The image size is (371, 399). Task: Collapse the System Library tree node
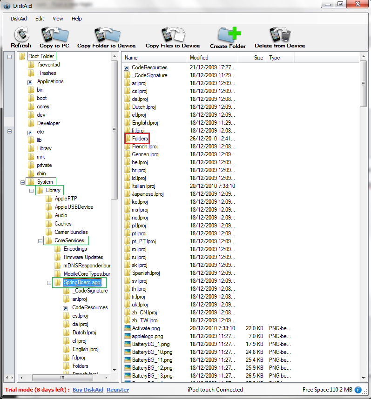31,191
